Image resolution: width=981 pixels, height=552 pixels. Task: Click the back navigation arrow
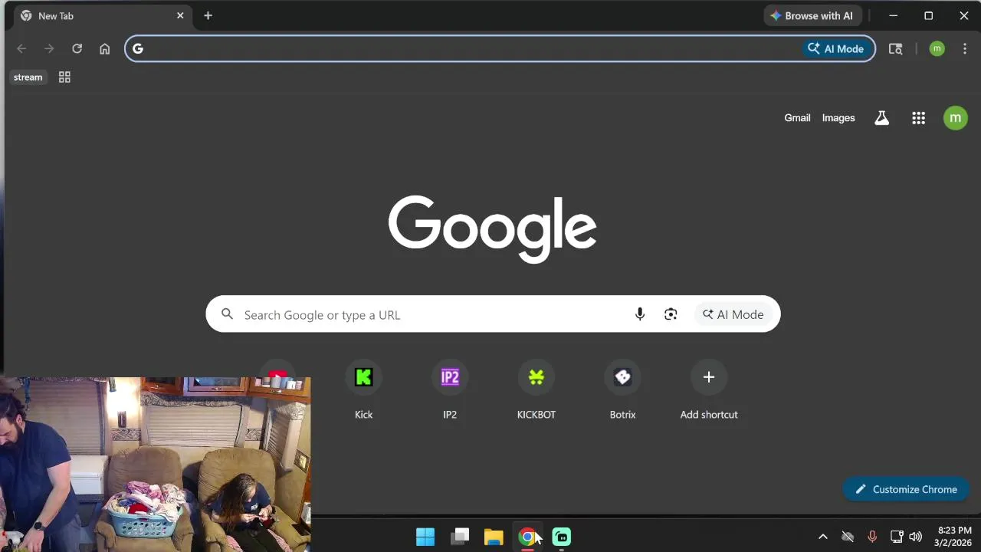[21, 49]
